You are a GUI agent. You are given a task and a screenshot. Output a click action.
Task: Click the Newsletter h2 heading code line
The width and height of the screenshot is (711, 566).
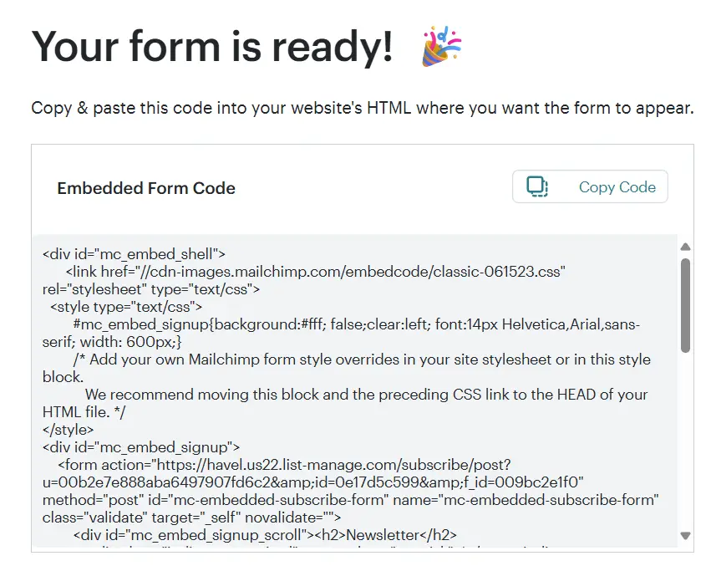(265, 535)
